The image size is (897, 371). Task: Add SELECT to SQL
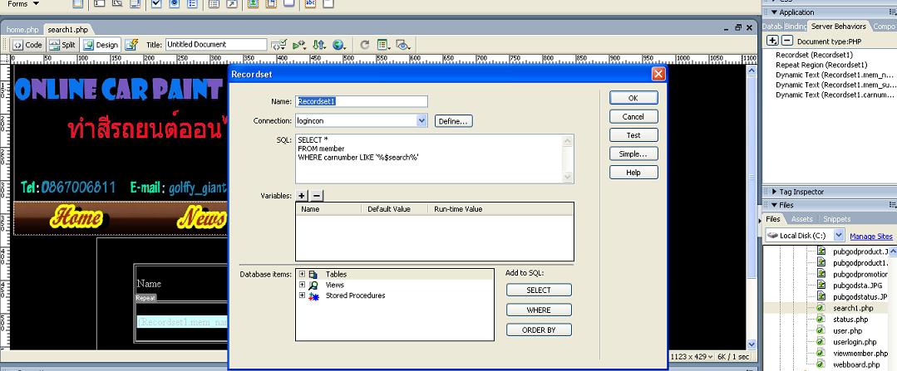(539, 290)
